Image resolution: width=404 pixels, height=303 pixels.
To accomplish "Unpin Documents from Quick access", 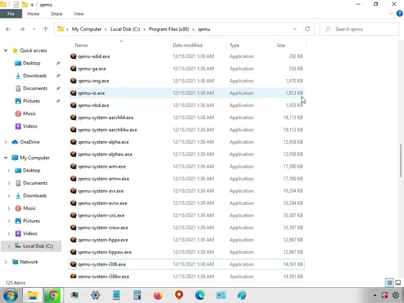I will click(58, 88).
